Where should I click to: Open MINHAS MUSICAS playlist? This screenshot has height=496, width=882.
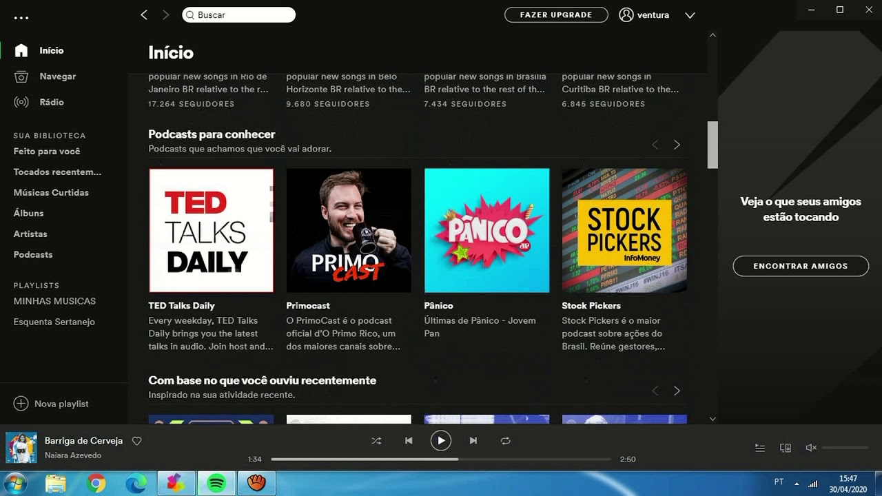(x=54, y=301)
